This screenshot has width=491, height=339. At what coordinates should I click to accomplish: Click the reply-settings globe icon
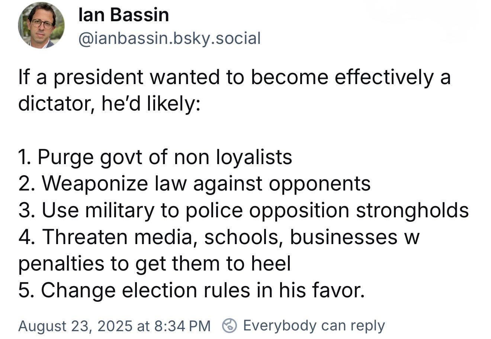point(230,326)
